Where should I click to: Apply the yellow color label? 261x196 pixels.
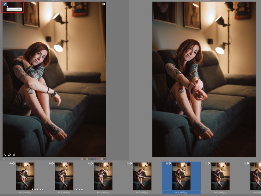click(x=87, y=159)
